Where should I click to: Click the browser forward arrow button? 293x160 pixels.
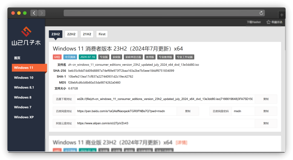(x=42, y=13)
